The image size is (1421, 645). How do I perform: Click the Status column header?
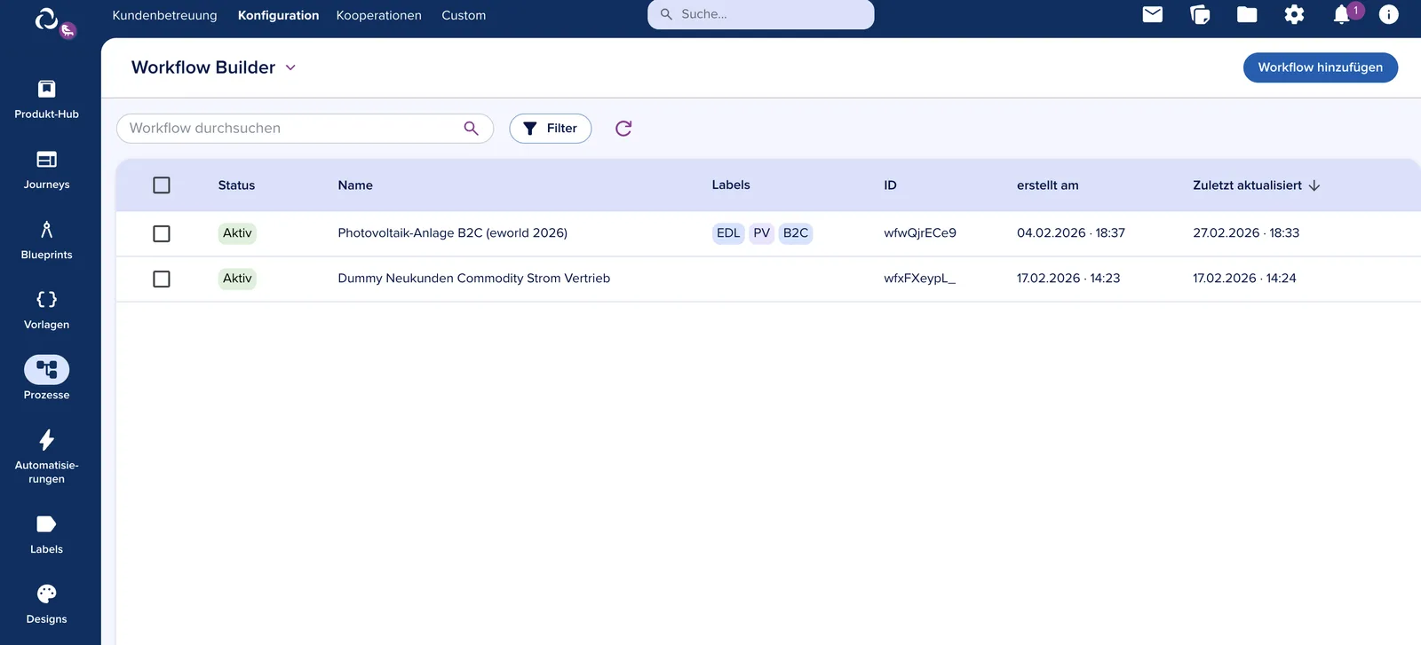pos(236,185)
